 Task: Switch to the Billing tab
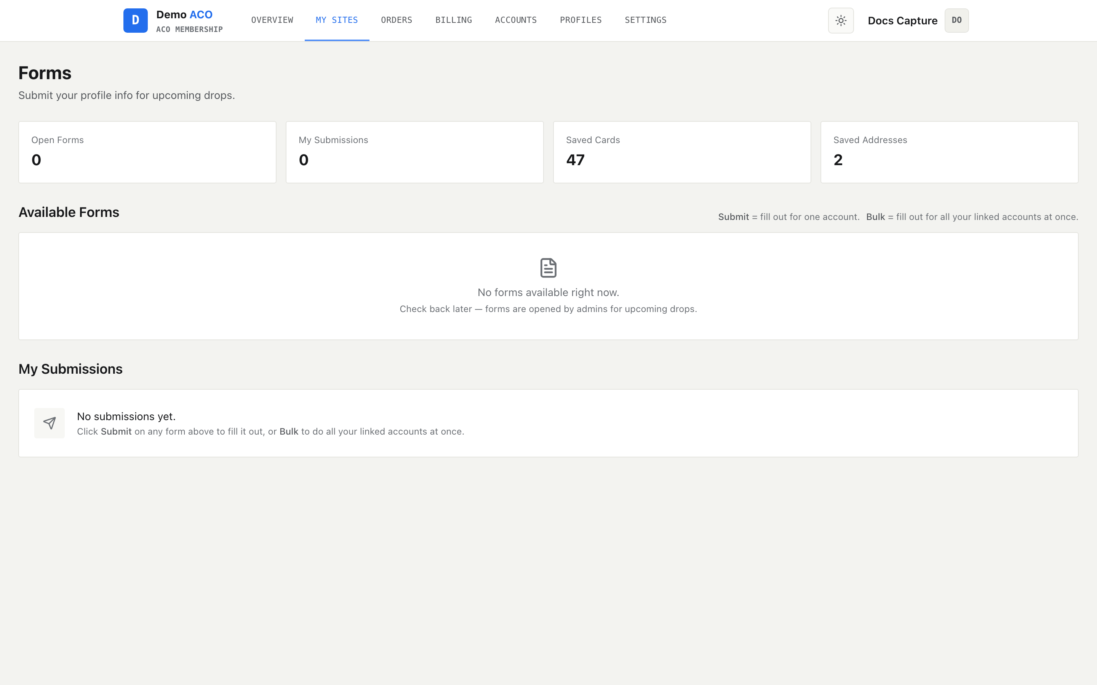tap(454, 20)
